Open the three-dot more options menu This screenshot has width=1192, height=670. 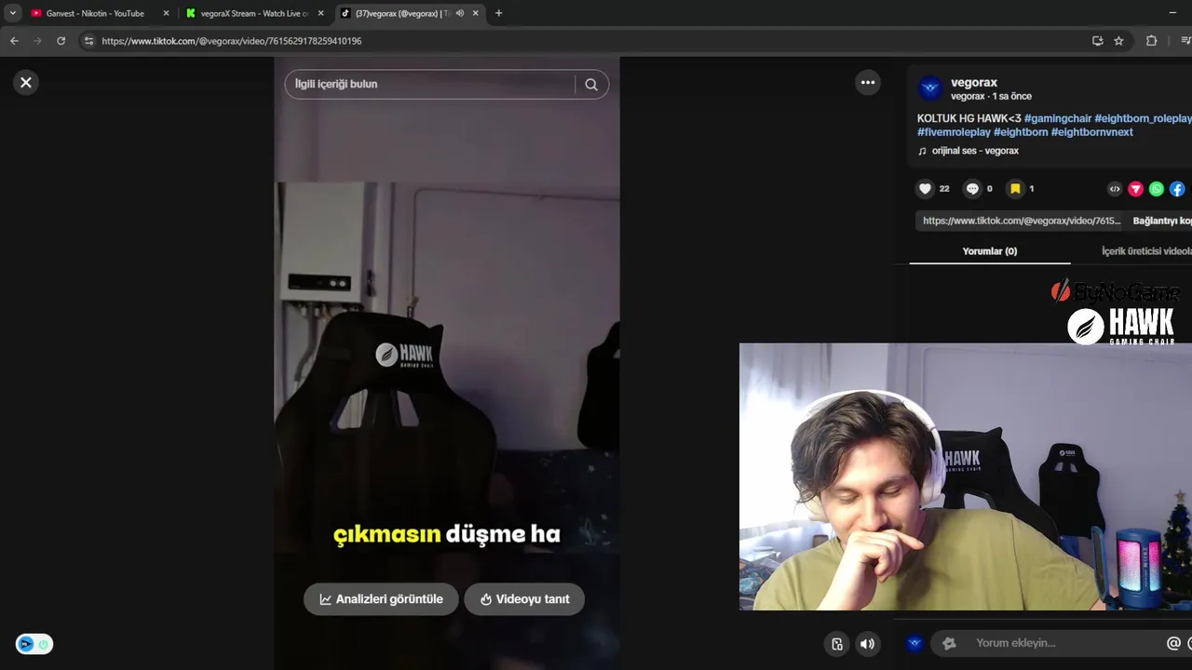[868, 83]
